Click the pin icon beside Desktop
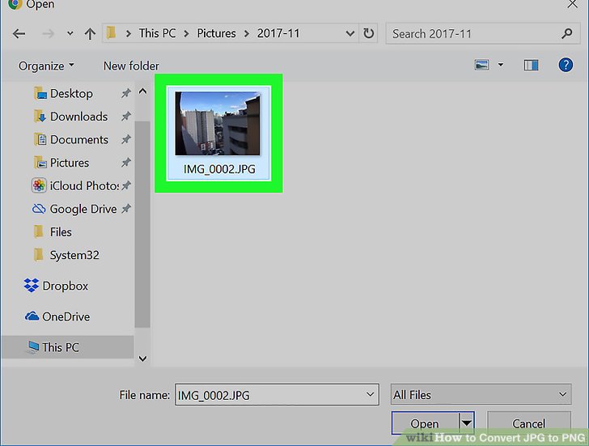The height and width of the screenshot is (446, 589). [x=126, y=93]
